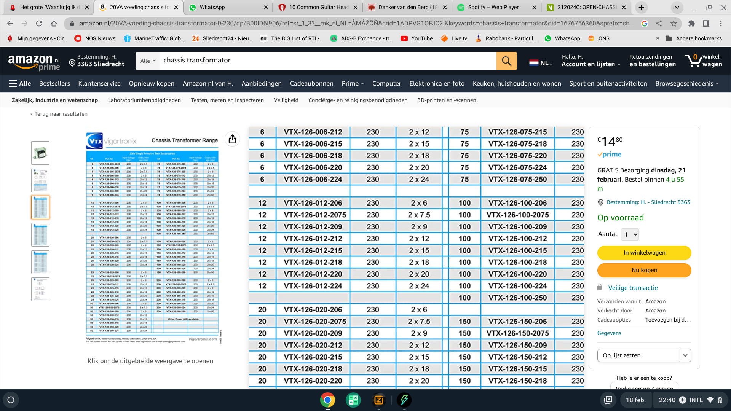Image resolution: width=731 pixels, height=411 pixels.
Task: Open Chrome three-dot menu
Action: [x=721, y=24]
